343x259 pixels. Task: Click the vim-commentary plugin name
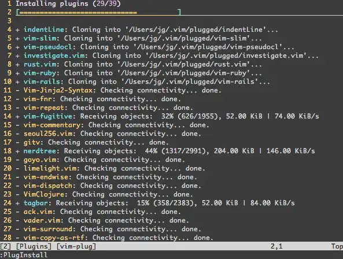click(52, 125)
